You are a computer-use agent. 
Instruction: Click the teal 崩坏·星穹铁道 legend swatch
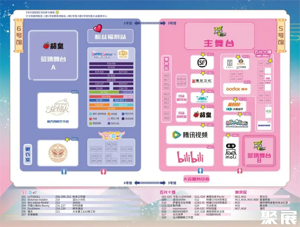click(91, 114)
